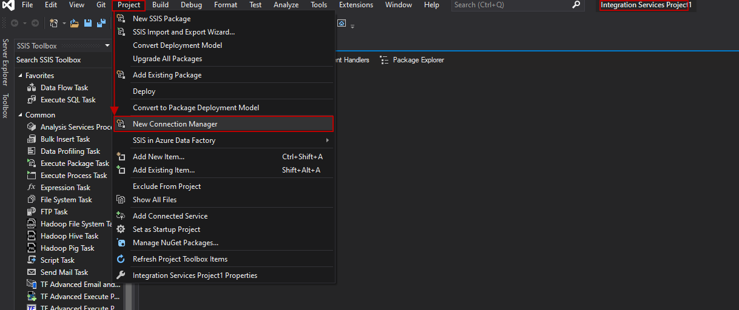The width and height of the screenshot is (739, 310).
Task: Select Data Profiling Task in toolbox
Action: click(69, 151)
